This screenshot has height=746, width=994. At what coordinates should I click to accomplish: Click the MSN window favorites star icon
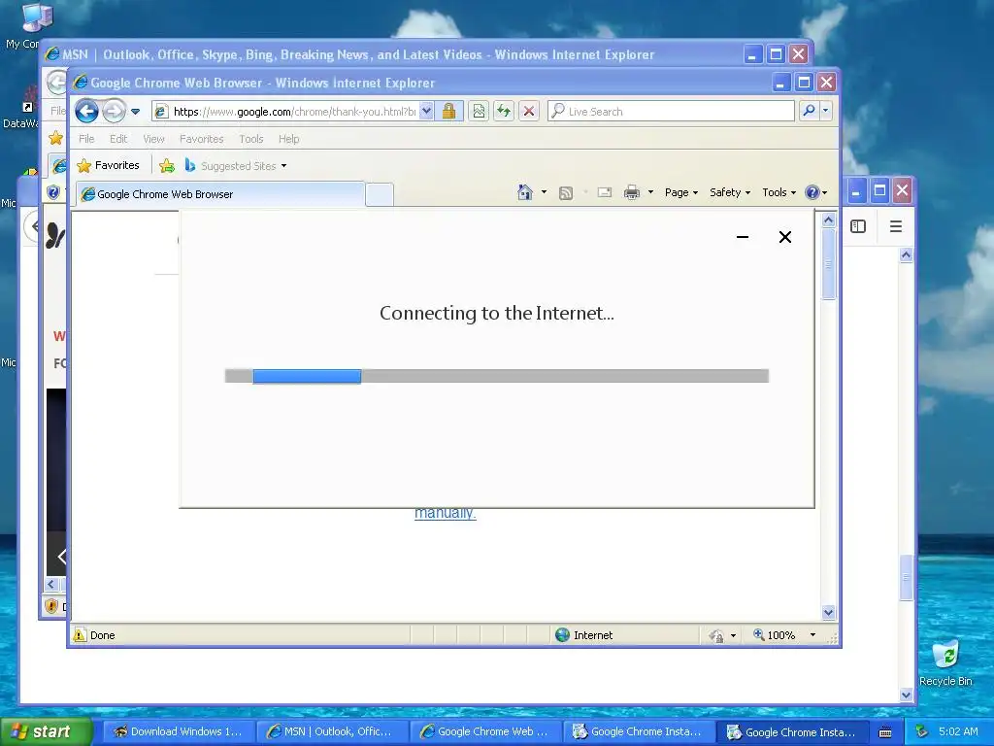pyautogui.click(x=55, y=138)
